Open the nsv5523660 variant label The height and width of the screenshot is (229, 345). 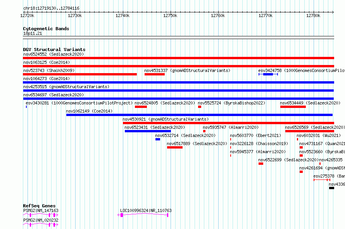click(x=322, y=152)
